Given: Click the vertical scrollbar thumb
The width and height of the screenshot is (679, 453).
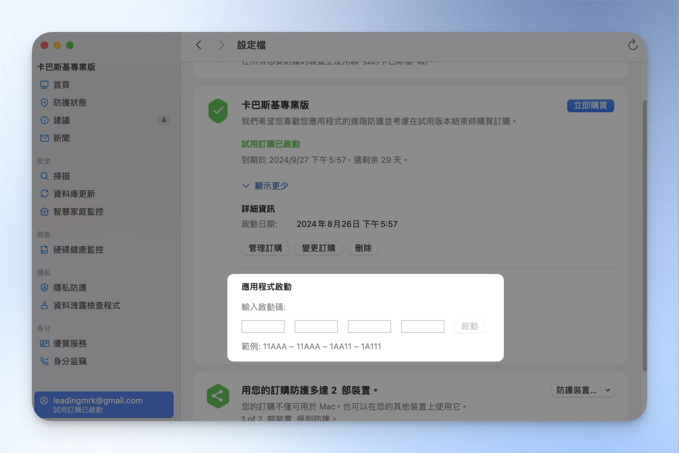Looking at the screenshot, I should 644,236.
